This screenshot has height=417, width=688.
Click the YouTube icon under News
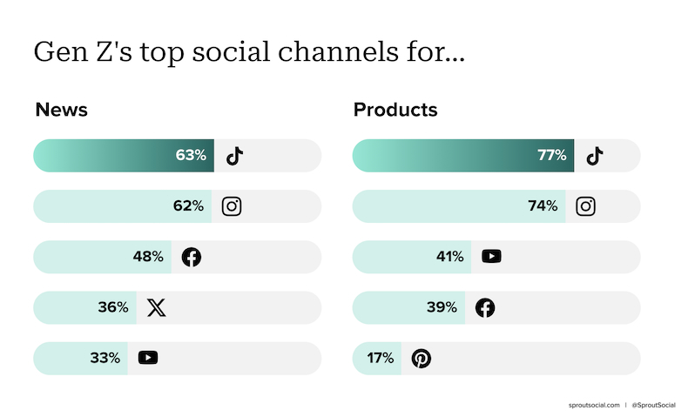pos(148,358)
